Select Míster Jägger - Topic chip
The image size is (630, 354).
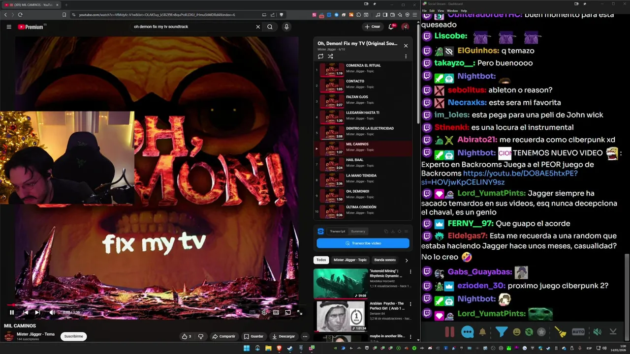(350, 260)
